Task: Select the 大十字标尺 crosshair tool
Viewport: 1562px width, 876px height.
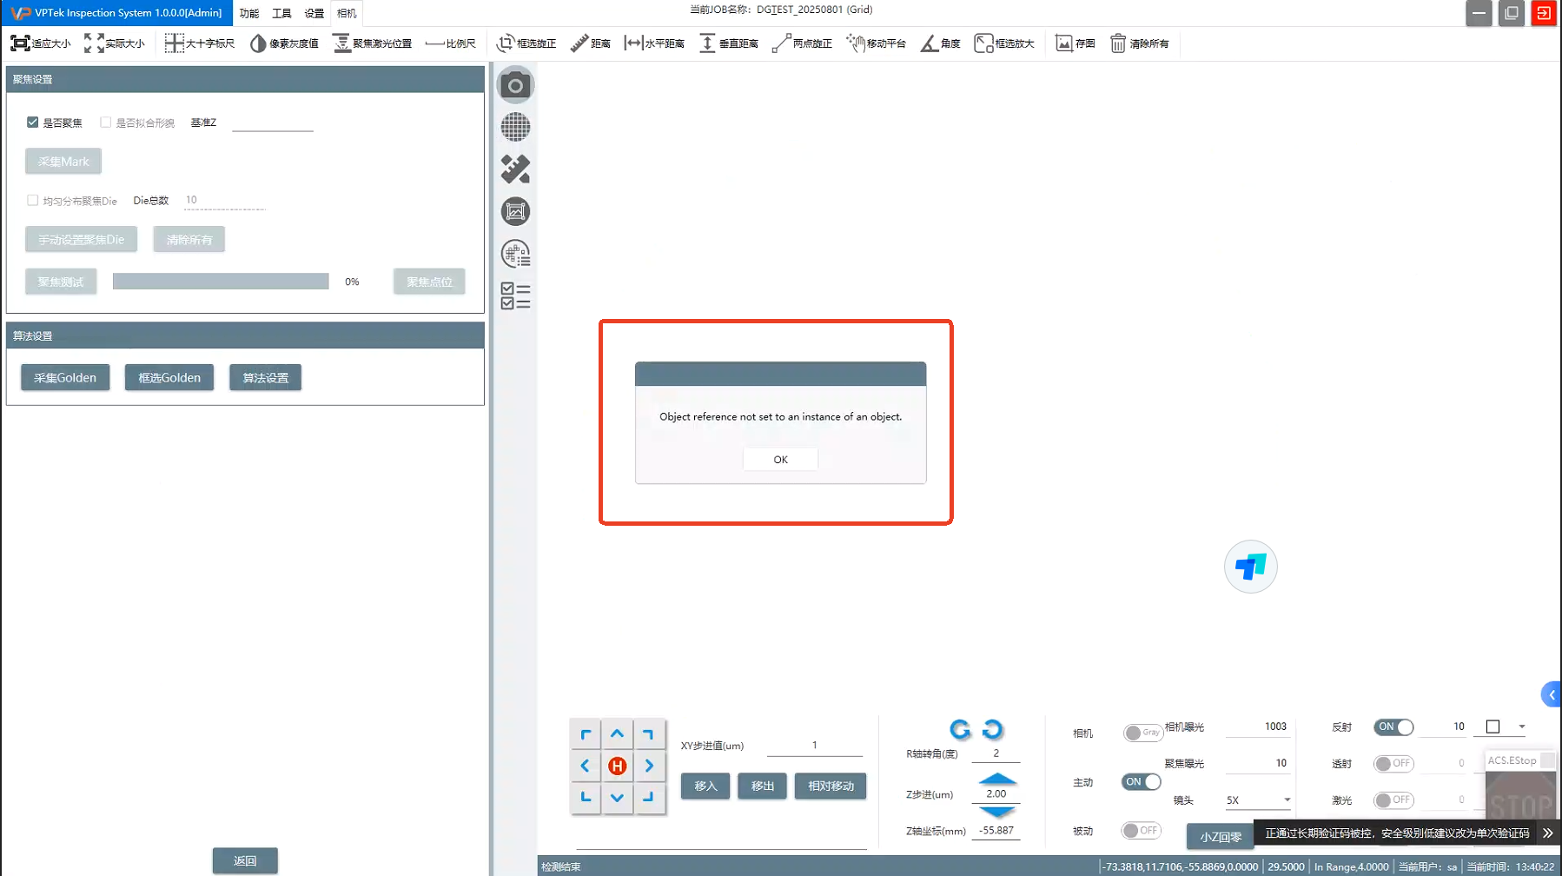Action: [x=199, y=43]
